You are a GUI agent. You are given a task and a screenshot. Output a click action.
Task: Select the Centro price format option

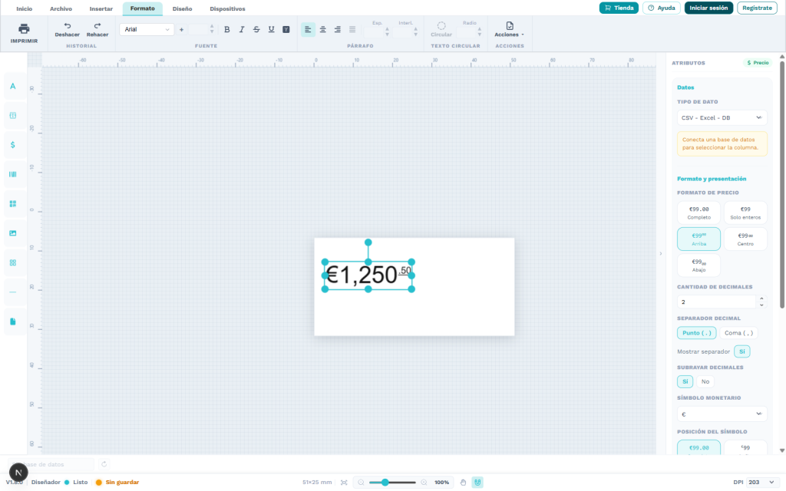coord(745,239)
